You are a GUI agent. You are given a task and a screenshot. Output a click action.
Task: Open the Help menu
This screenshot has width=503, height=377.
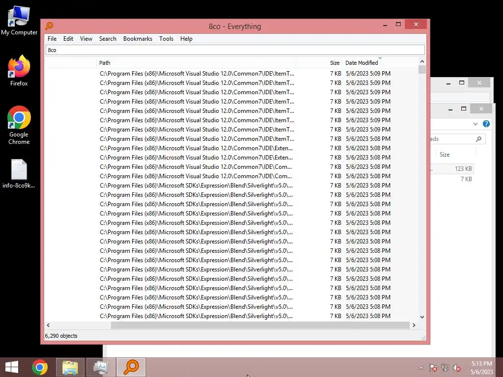click(x=186, y=38)
